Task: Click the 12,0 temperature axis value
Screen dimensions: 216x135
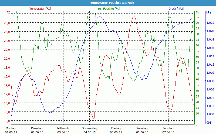Action: [x=7, y=94]
